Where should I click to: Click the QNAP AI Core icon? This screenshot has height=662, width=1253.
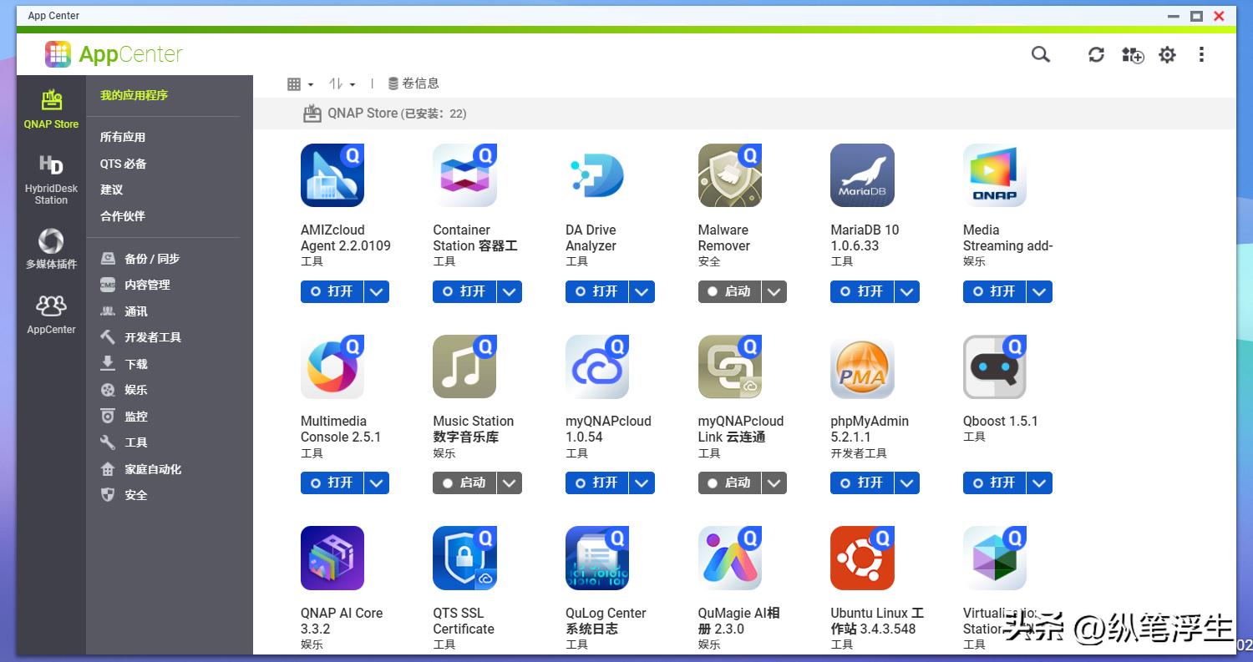click(x=332, y=558)
